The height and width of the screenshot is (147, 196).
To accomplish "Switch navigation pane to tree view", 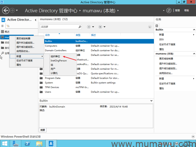I will tap(8, 26).
